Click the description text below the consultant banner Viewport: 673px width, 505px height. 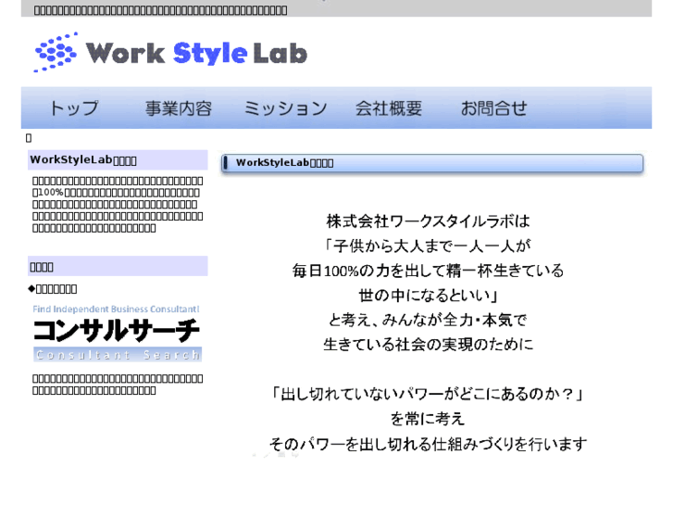click(x=117, y=385)
